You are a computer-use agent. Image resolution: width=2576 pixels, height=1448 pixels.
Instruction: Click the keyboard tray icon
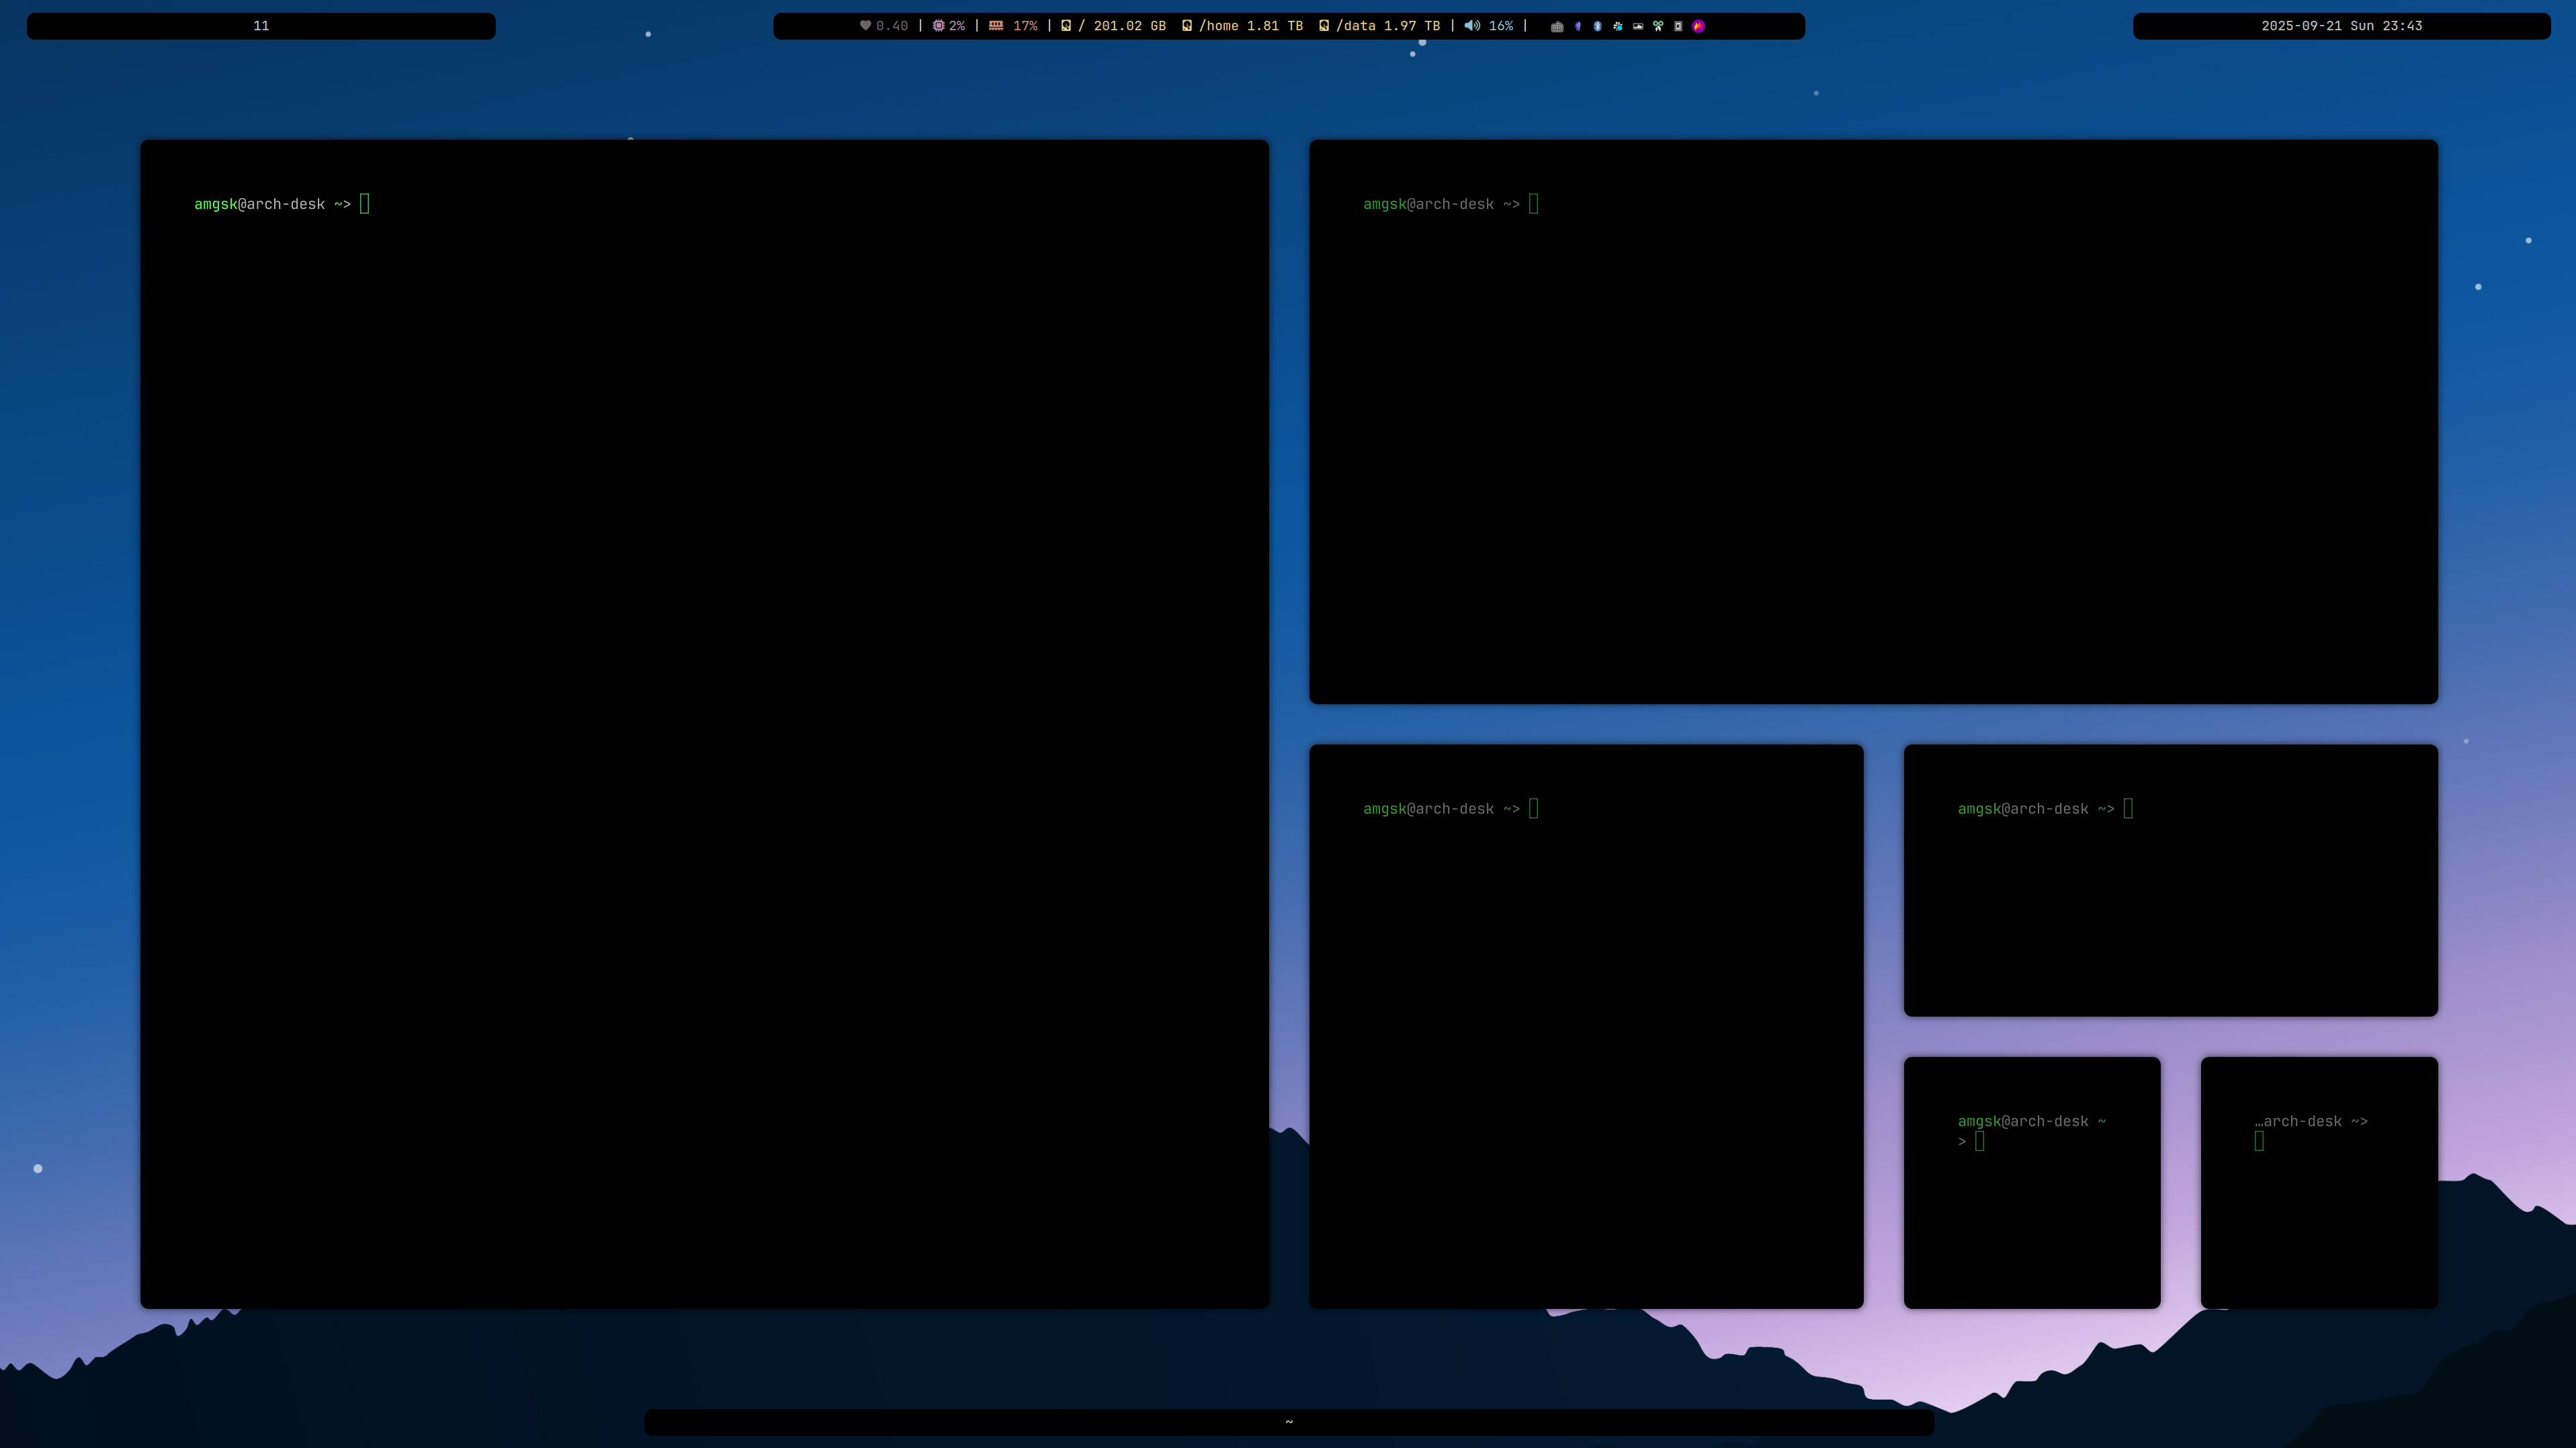(x=1557, y=27)
